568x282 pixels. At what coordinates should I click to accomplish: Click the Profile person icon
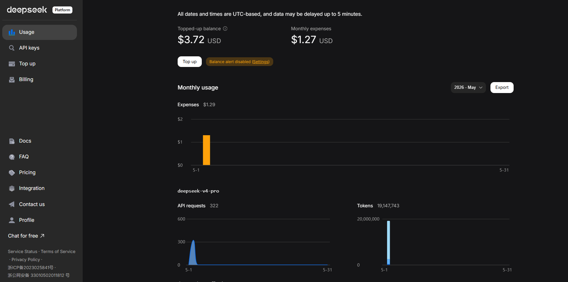(12, 220)
